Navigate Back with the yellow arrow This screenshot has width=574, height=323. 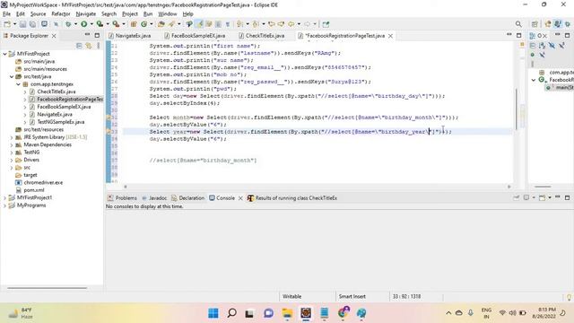(x=291, y=24)
